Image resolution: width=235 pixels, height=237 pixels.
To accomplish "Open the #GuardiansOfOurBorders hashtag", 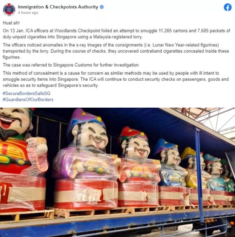I will (28, 100).
